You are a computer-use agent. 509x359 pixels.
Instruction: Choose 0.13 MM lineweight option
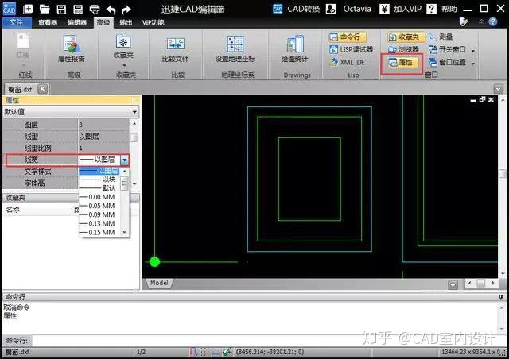[99, 223]
